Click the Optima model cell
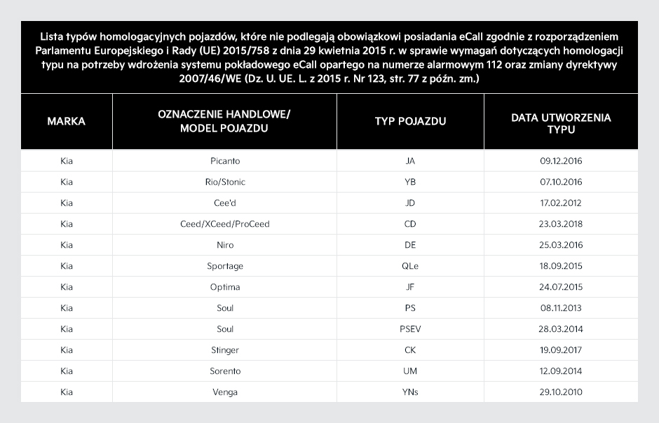The width and height of the screenshot is (659, 423). [x=224, y=286]
